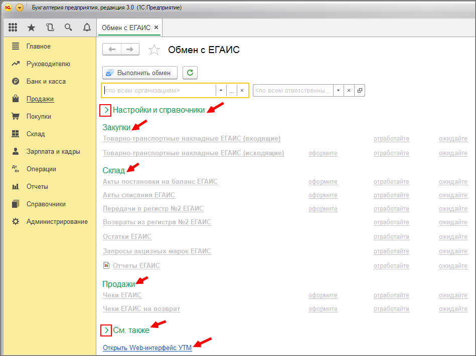
Task: Click оформите for Акты постановки на баланс
Action: click(323, 182)
